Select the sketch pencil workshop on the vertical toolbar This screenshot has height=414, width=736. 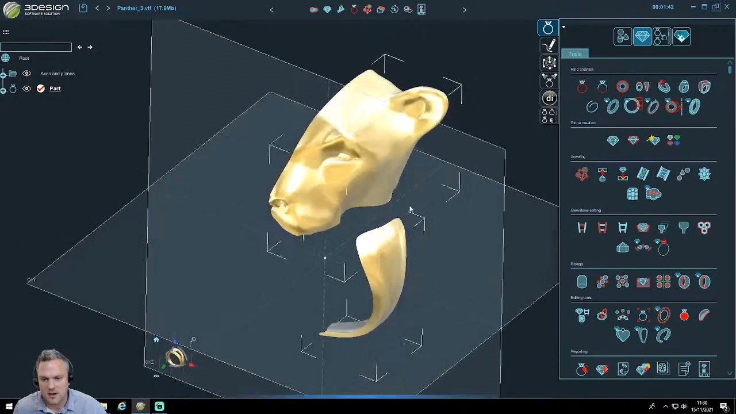[x=549, y=45]
